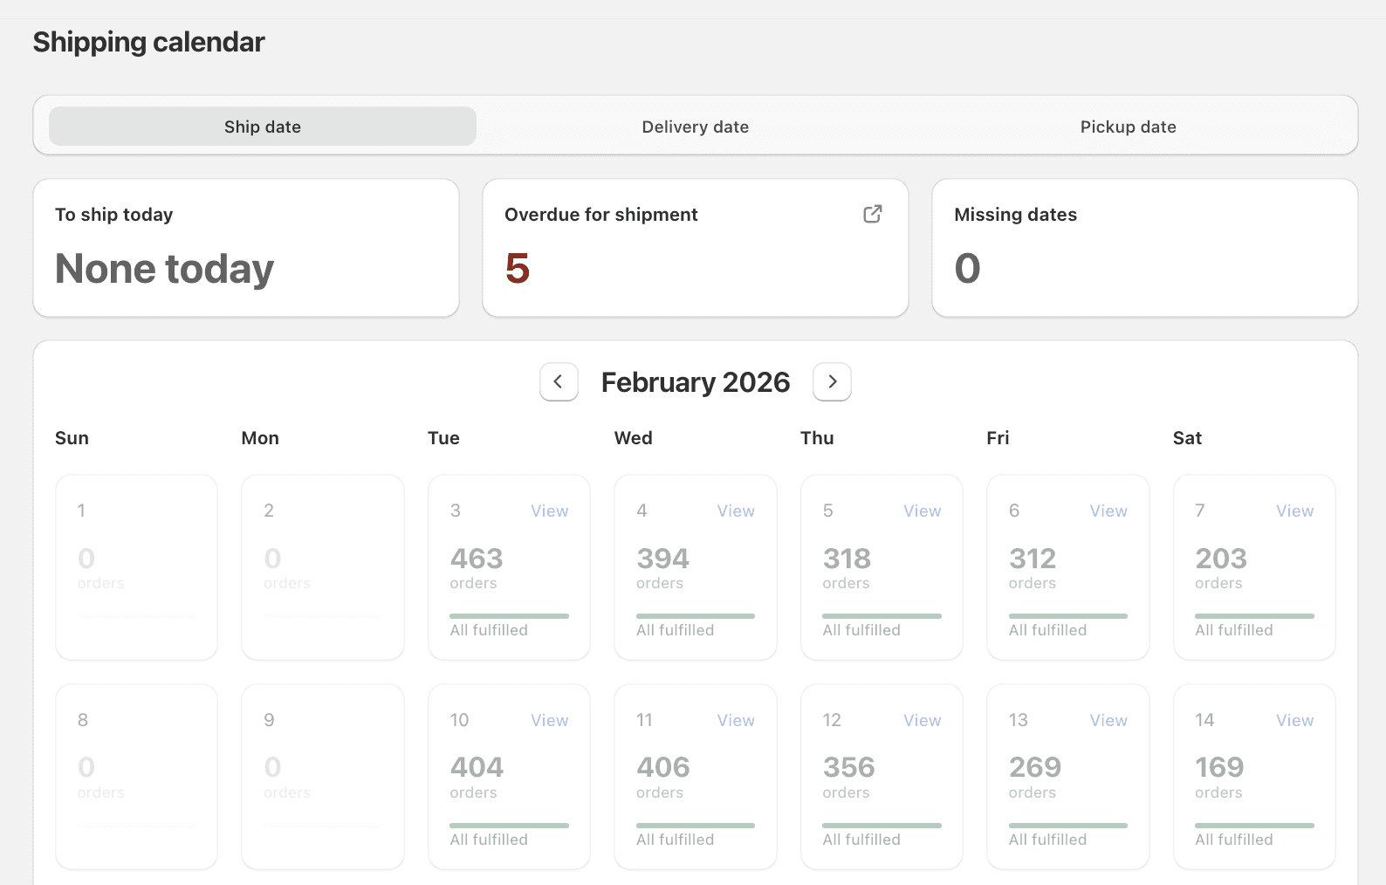View orders for February 3
The height and width of the screenshot is (885, 1386).
tap(550, 511)
